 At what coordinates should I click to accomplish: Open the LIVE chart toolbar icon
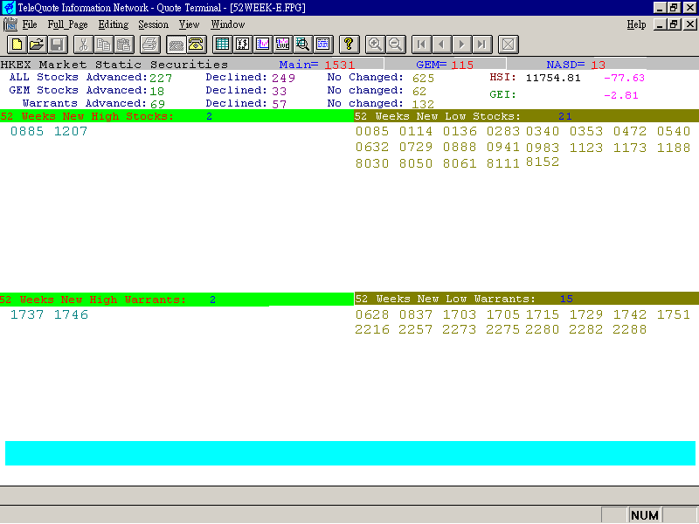(x=282, y=45)
